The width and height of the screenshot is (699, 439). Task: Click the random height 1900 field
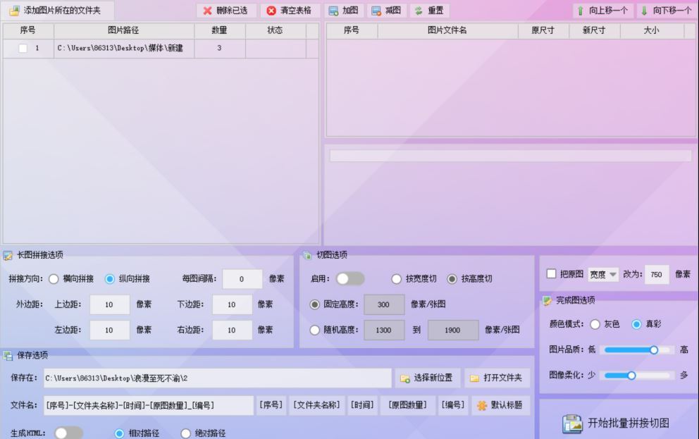point(453,330)
